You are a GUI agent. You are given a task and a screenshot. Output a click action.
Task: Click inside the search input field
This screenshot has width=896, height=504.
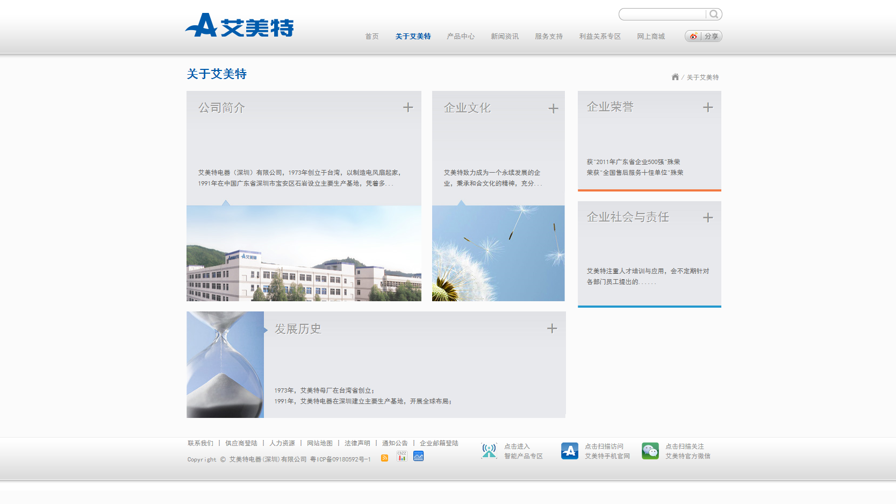[662, 14]
